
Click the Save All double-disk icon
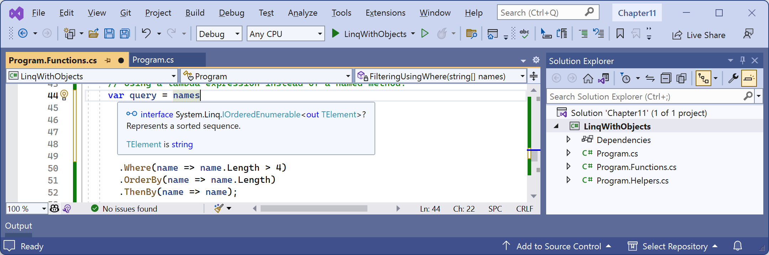pos(125,33)
